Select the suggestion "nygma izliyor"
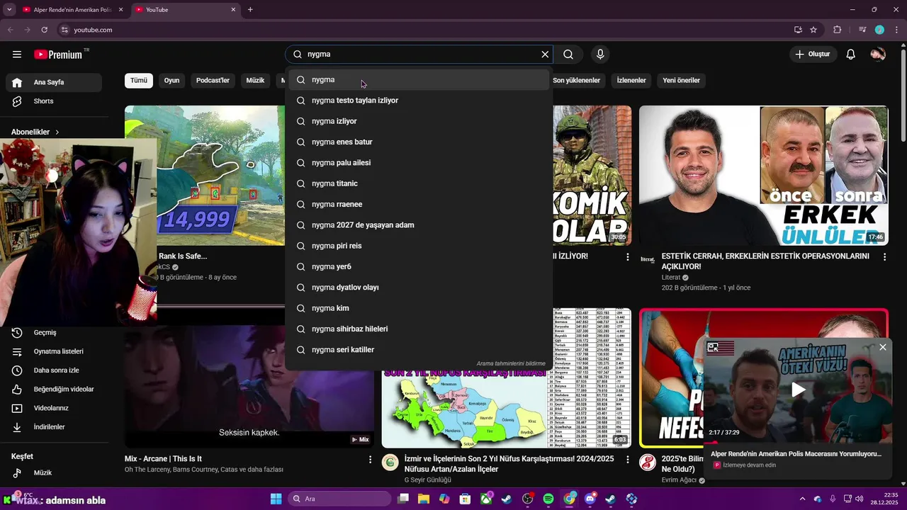Screen dimensions: 907x510 418,121
